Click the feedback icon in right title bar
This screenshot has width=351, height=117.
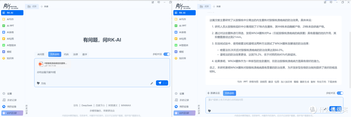tap(331, 2)
